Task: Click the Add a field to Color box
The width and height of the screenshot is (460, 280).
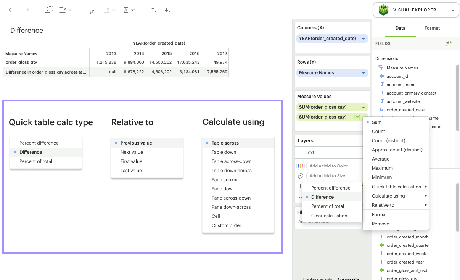Action: (334, 166)
